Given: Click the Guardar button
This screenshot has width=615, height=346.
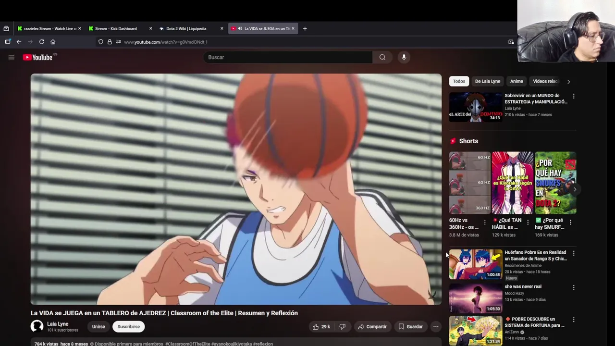Looking at the screenshot, I should (410, 327).
